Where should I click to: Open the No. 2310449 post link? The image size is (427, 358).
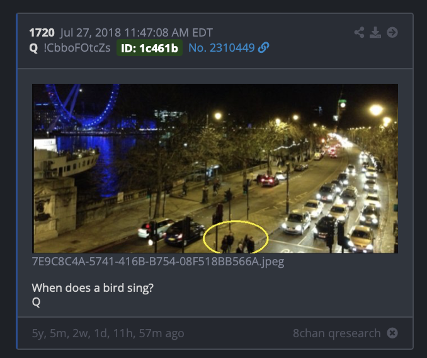[222, 48]
